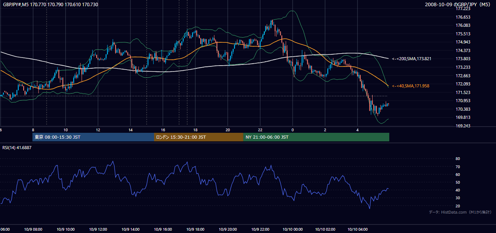
Task: Click price level 176.083 on axis
Action: tap(463, 25)
